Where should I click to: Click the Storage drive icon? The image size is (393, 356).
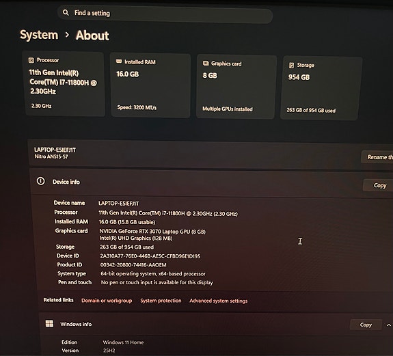[x=291, y=65]
